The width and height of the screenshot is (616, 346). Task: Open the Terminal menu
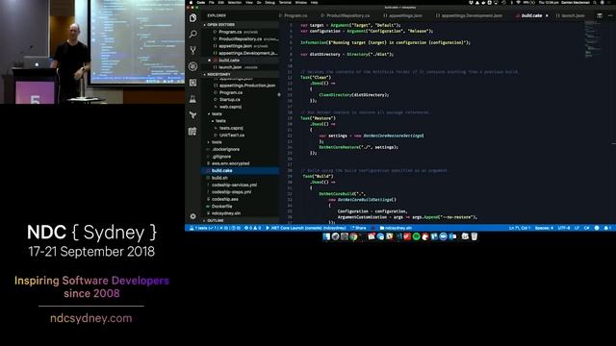click(x=285, y=2)
